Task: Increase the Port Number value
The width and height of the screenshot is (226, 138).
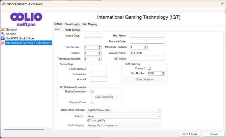Action: coord(100,46)
